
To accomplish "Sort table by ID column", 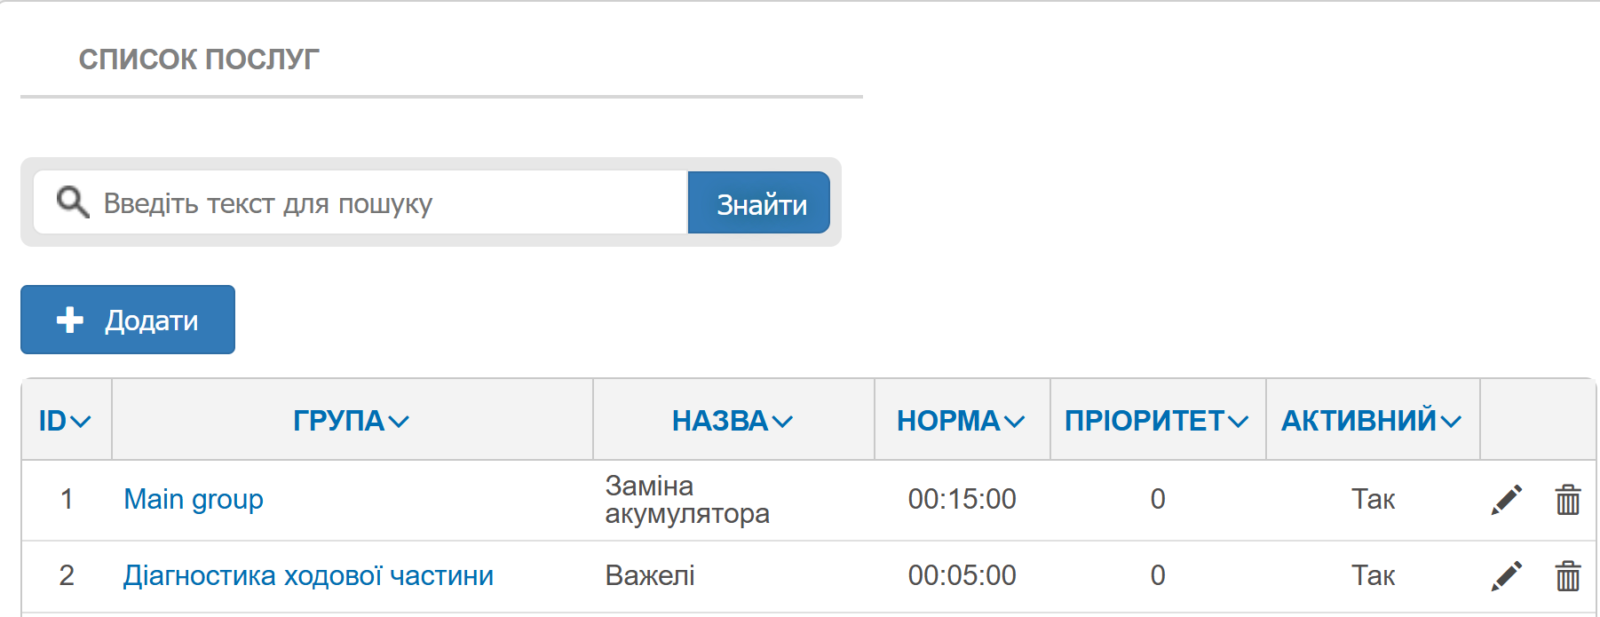I will [65, 421].
